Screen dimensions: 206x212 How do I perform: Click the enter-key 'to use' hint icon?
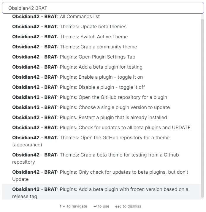coord(95,206)
